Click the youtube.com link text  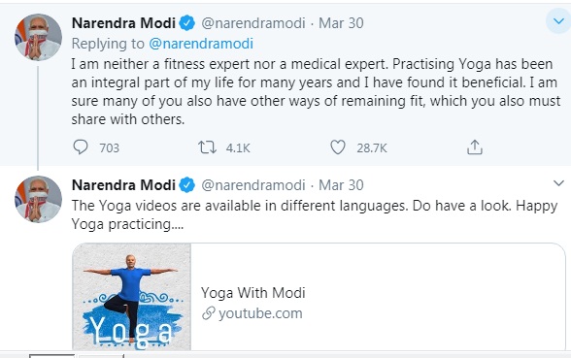[x=260, y=313]
